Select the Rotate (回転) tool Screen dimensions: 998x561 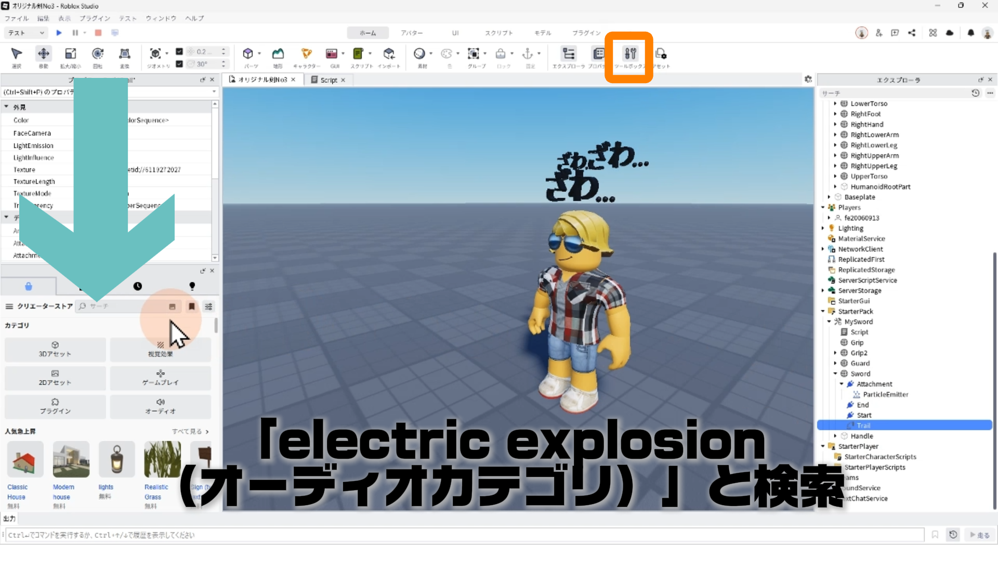pos(97,54)
